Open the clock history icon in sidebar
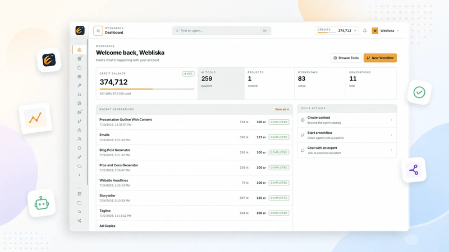 [x=79, y=130]
